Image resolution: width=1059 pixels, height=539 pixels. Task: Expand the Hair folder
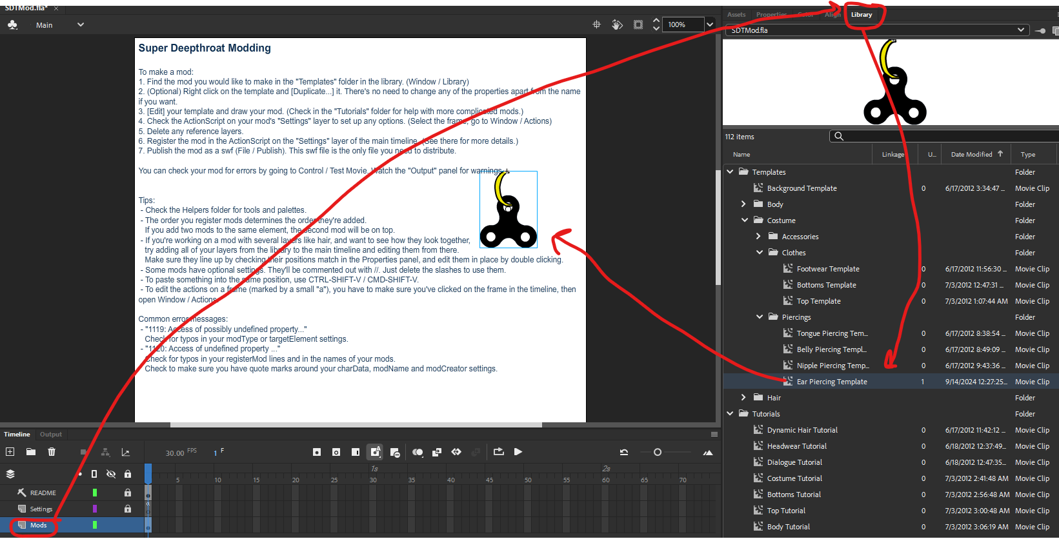(744, 398)
